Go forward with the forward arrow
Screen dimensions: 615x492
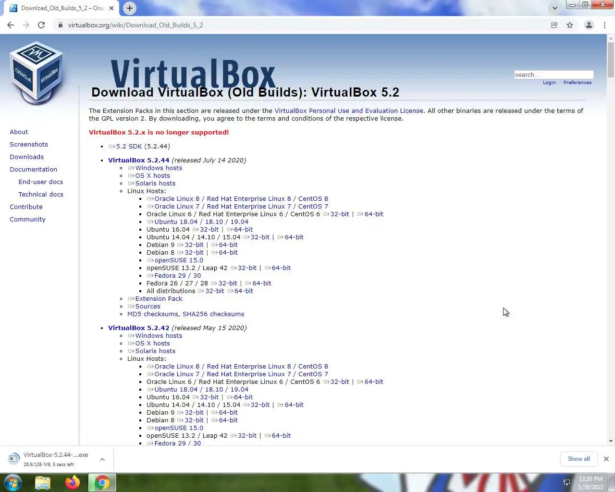26,25
